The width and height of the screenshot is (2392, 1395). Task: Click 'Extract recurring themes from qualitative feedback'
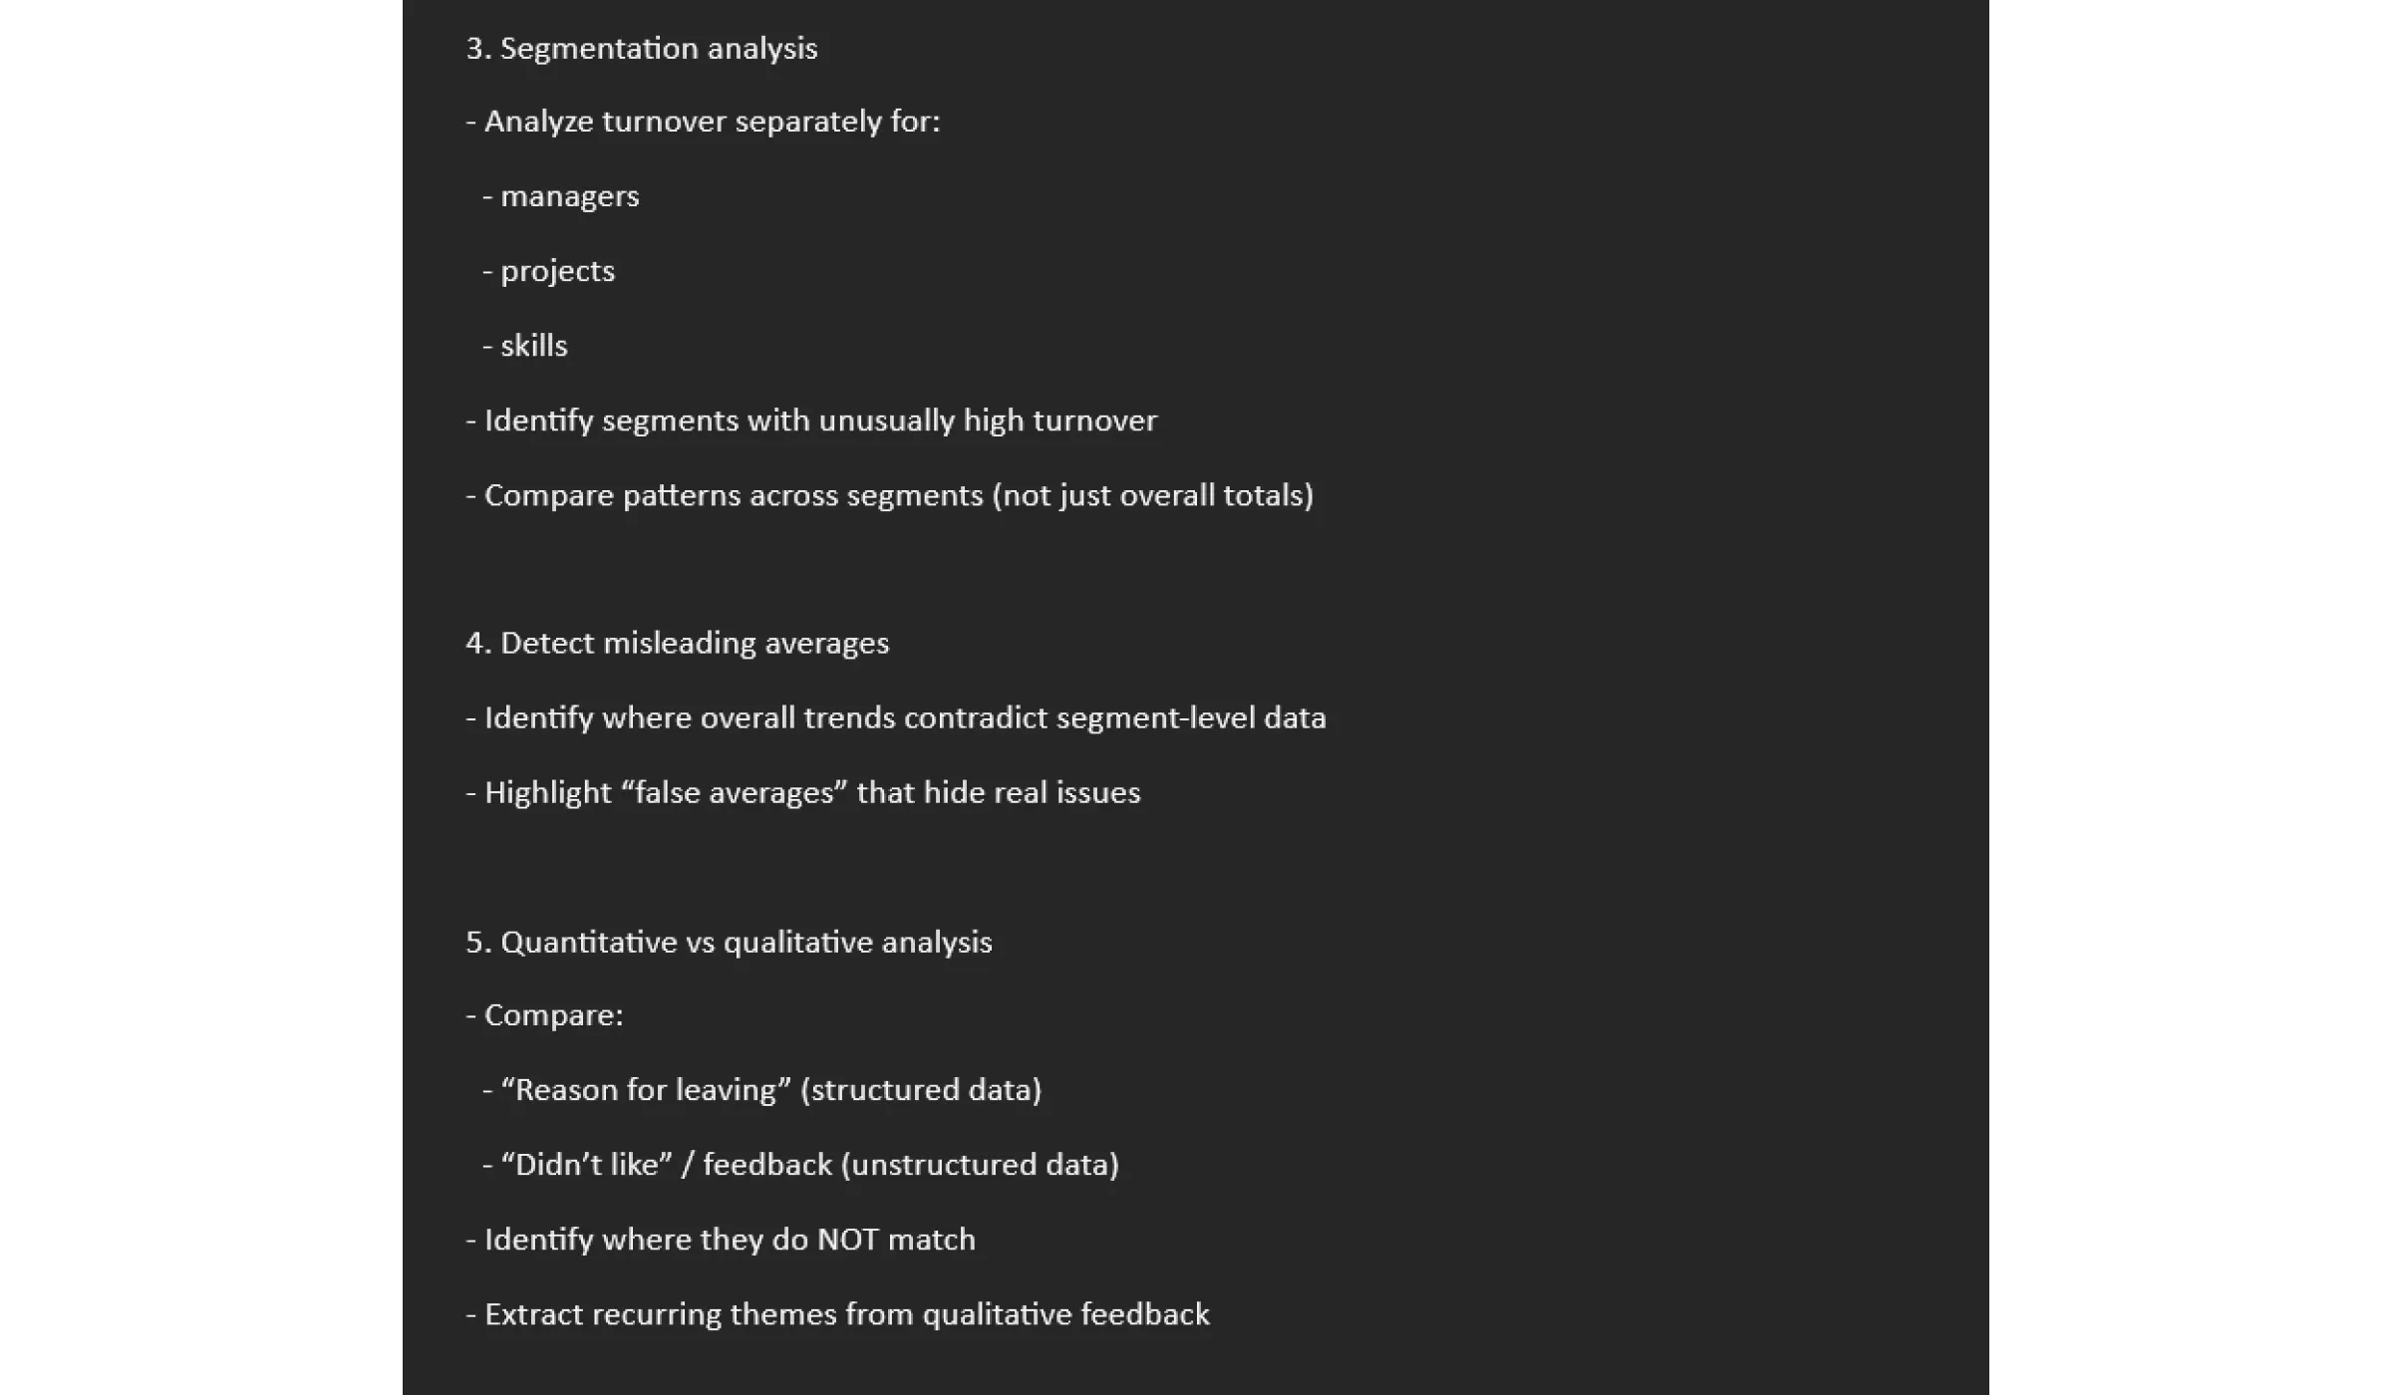pyautogui.click(x=837, y=1315)
